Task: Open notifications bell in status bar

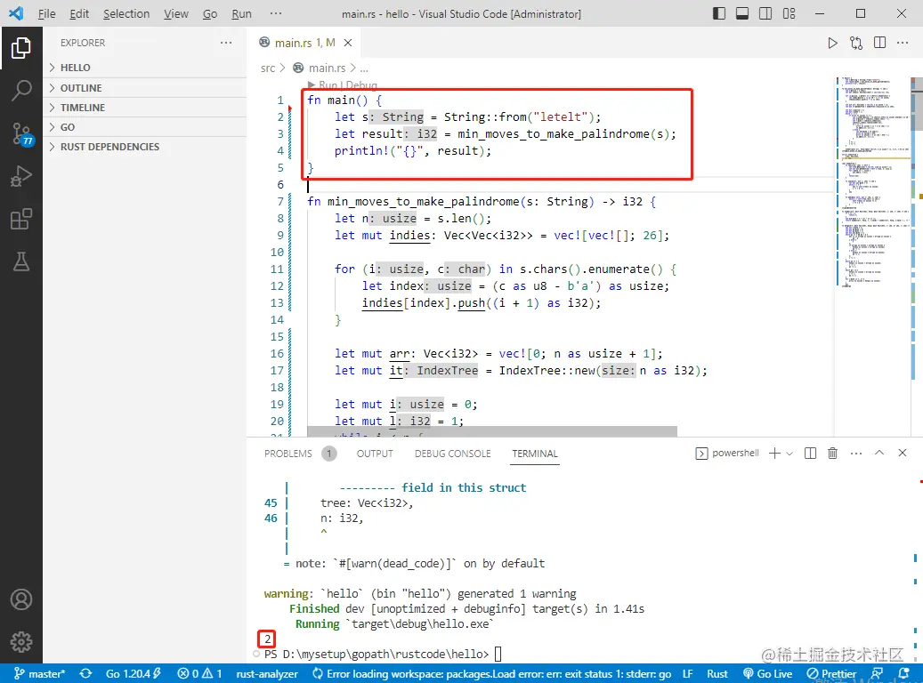Action: click(904, 673)
